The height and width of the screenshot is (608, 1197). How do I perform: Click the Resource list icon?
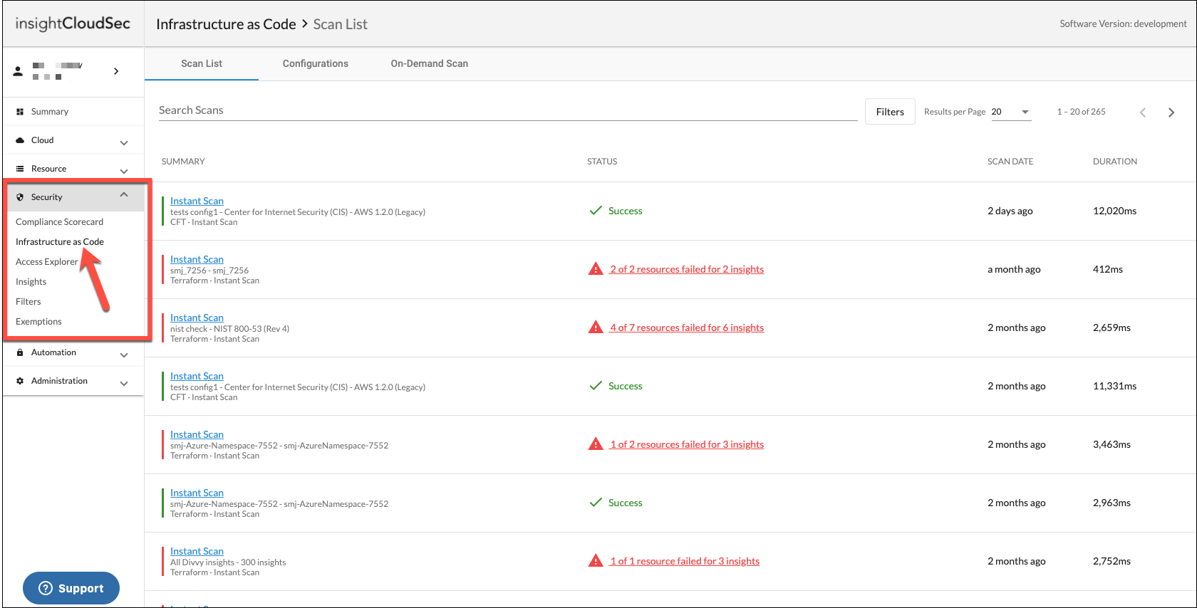tap(20, 169)
